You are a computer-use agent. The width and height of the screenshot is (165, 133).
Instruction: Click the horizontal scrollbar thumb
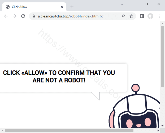pyautogui.click(x=69, y=131)
